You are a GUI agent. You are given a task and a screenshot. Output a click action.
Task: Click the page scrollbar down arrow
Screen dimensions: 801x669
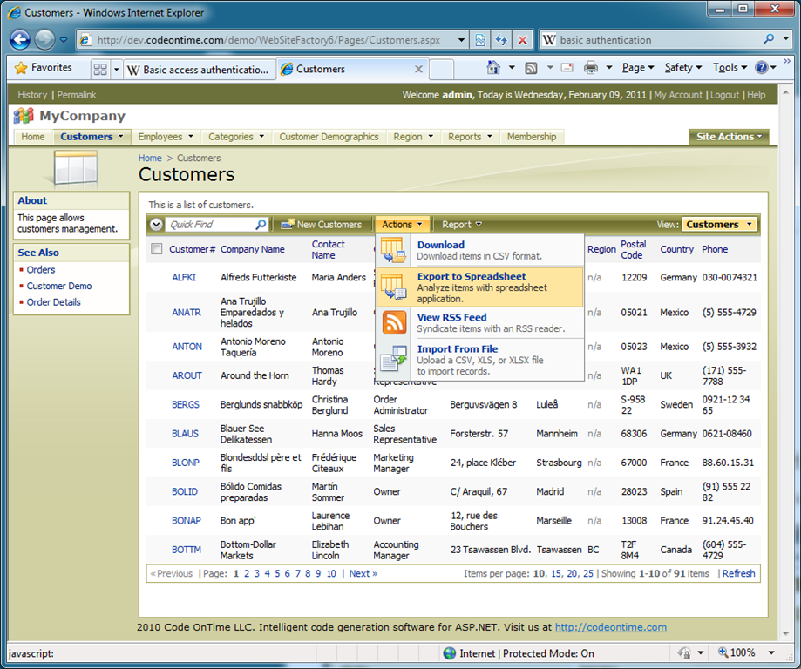point(785,634)
